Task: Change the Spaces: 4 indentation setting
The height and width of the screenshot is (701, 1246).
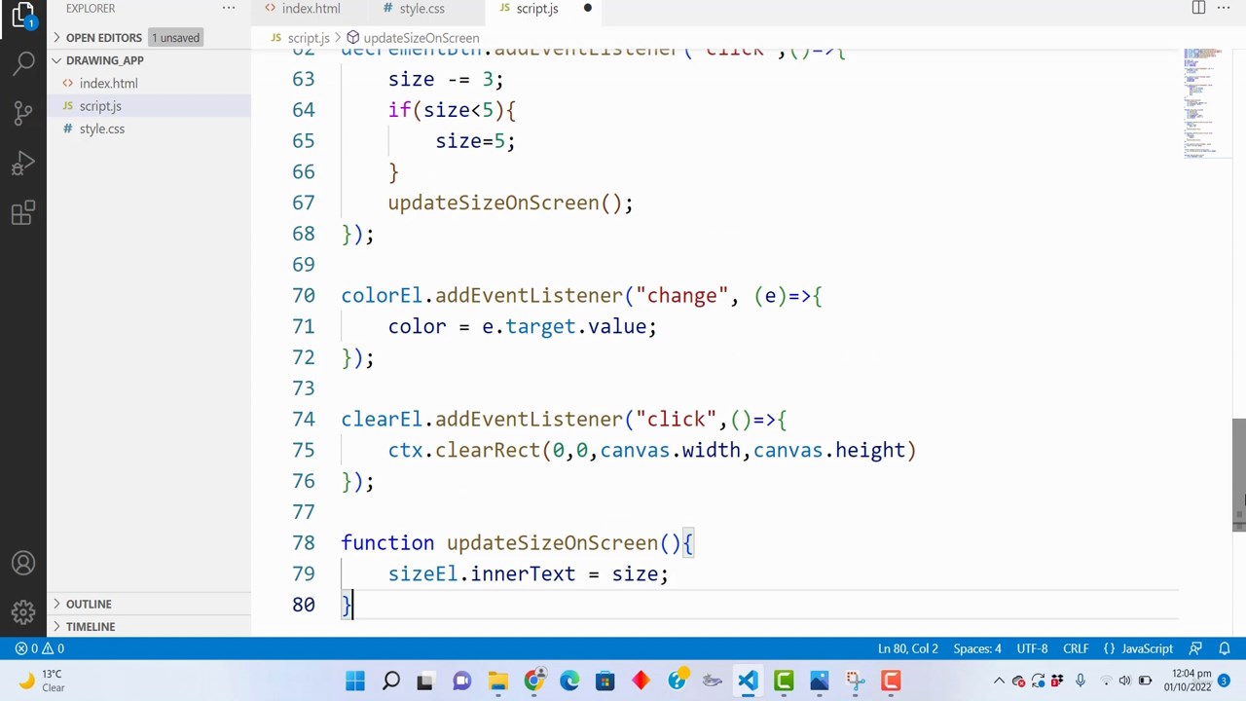Action: [977, 648]
